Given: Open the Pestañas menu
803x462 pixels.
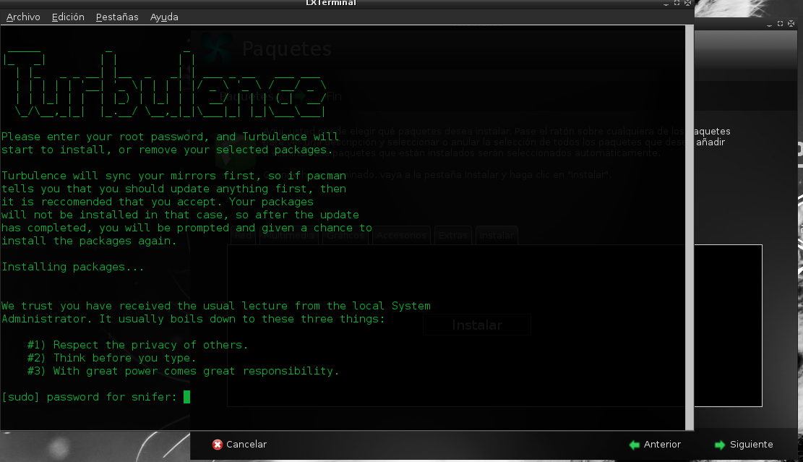Looking at the screenshot, I should click(117, 17).
